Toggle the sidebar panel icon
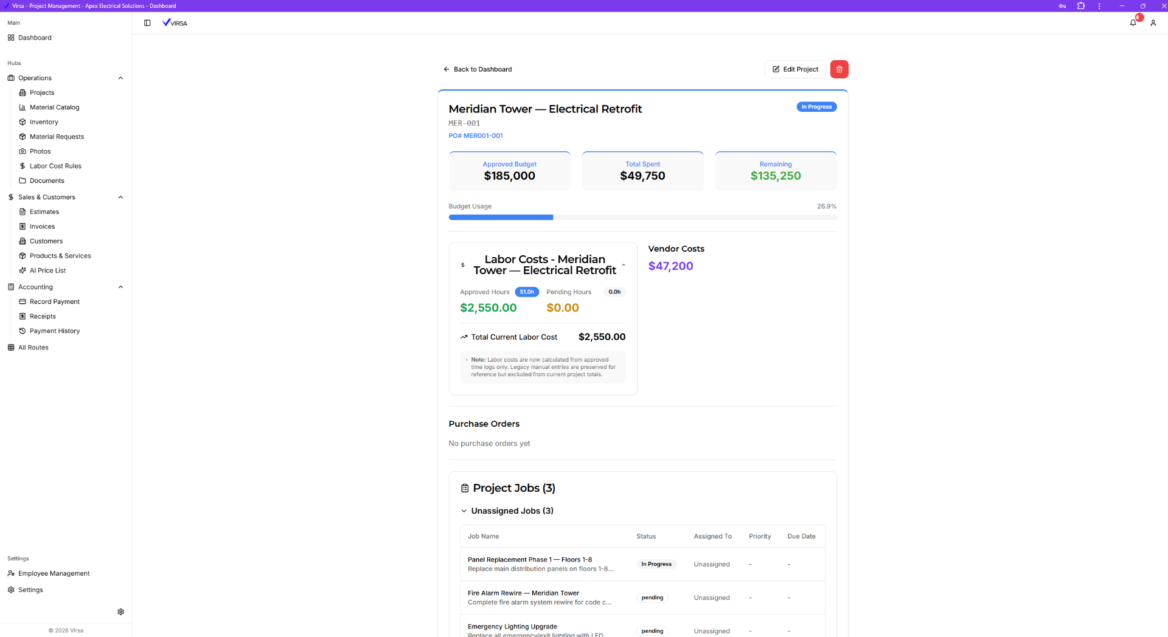 click(x=147, y=23)
